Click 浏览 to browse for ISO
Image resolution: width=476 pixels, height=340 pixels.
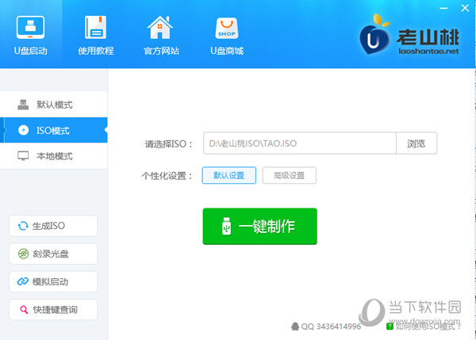pos(416,143)
